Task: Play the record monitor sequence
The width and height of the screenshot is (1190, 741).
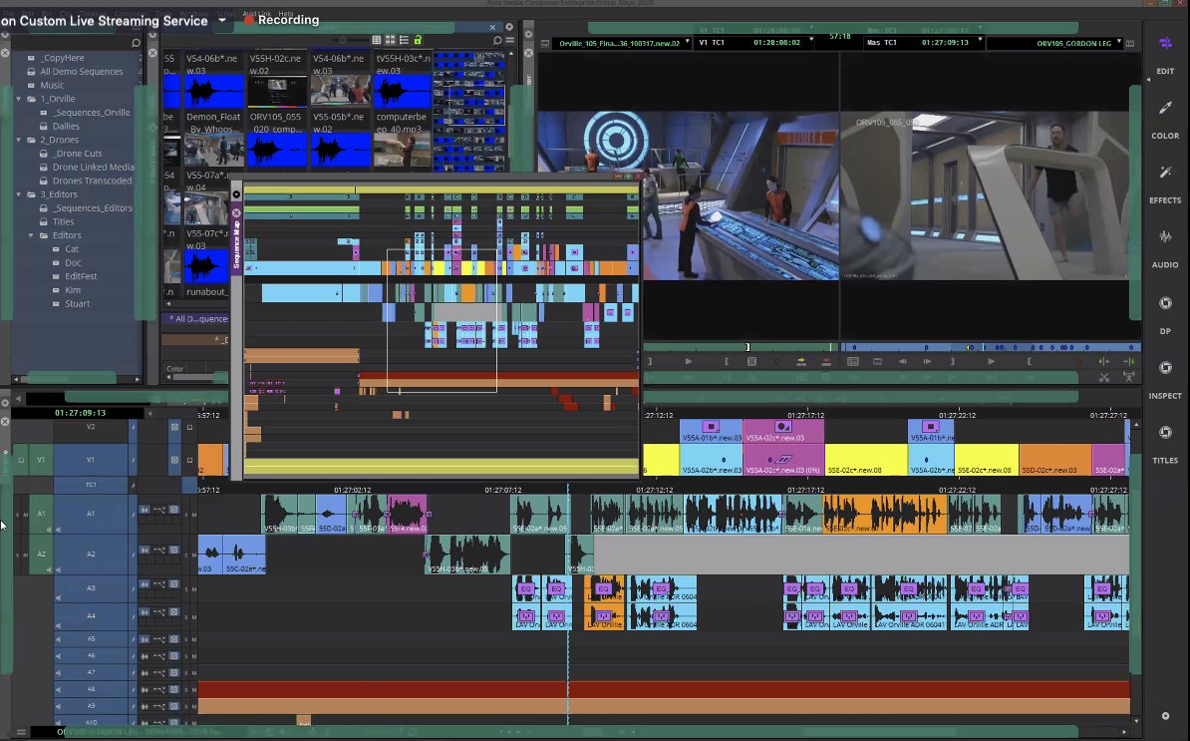Action: coord(991,361)
